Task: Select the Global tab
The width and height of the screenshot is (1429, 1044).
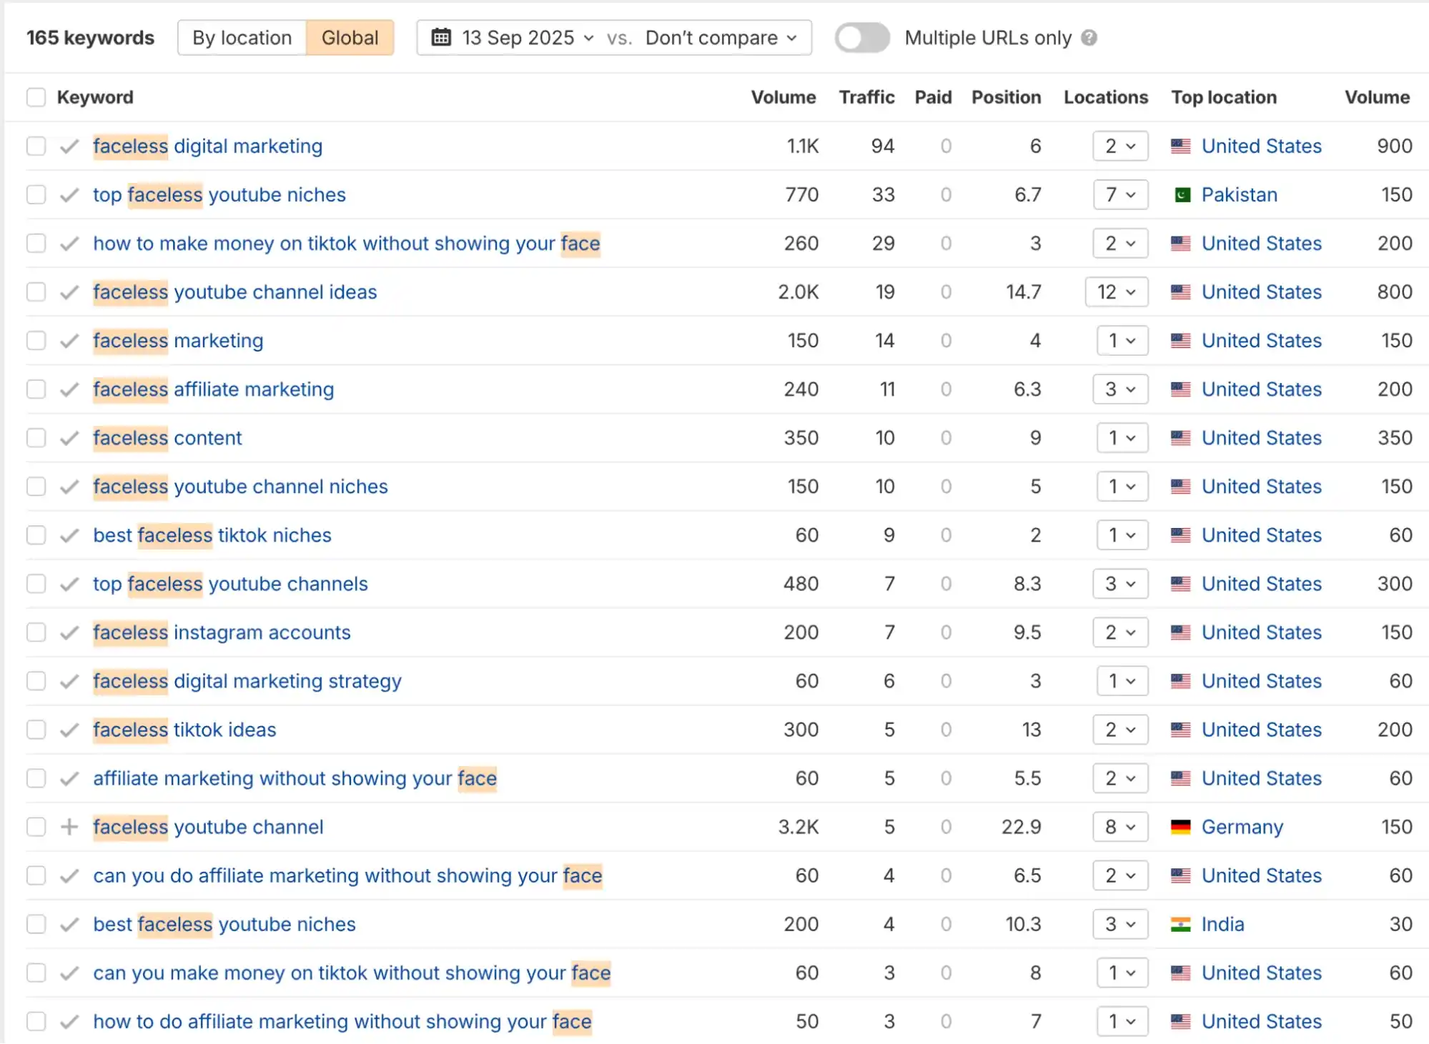Action: [350, 37]
